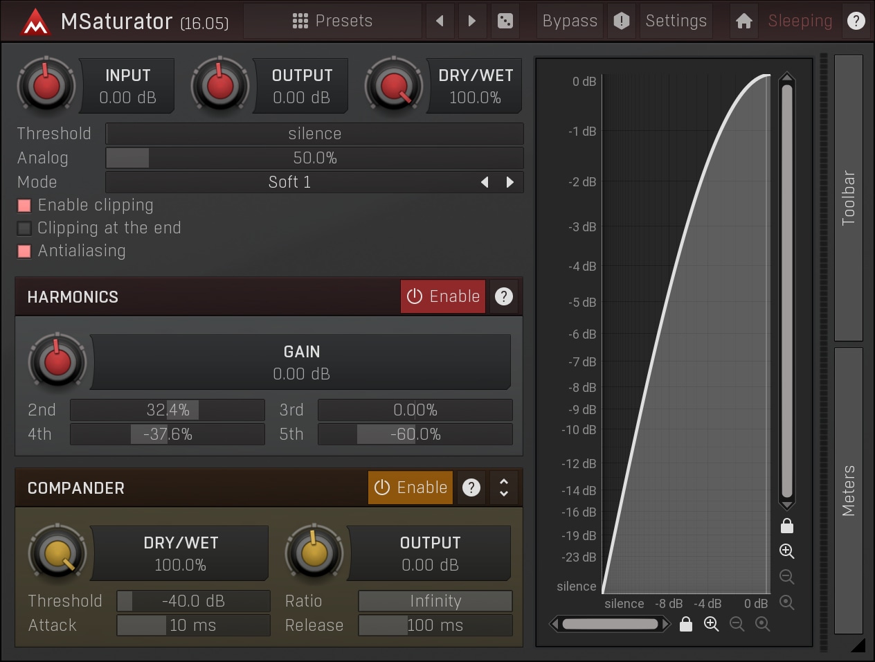Screen dimensions: 875x662
Task: Toggle the COMPANDER Enable button
Action: coord(411,487)
